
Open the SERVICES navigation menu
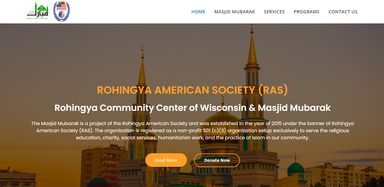coord(274,12)
